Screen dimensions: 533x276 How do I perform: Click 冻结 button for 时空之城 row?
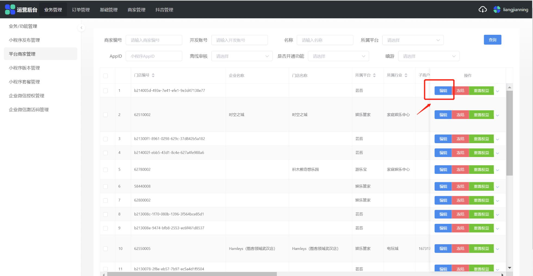click(x=460, y=115)
